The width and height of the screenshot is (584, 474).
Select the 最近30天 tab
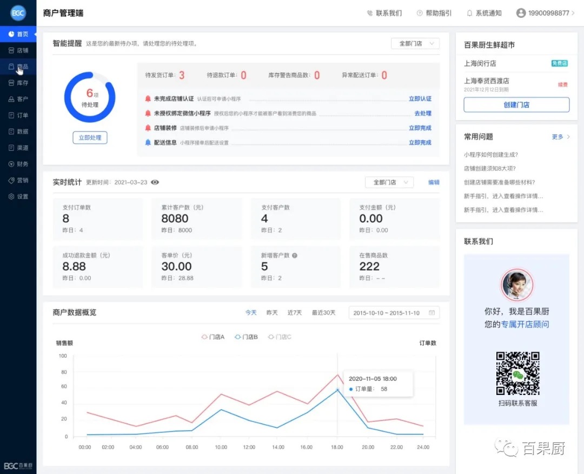pyautogui.click(x=324, y=313)
